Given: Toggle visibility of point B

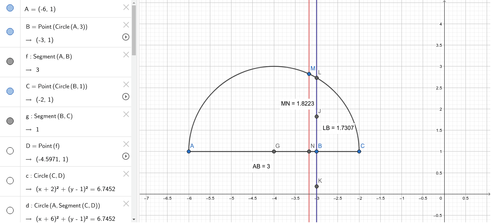Looking at the screenshot, I should pyautogui.click(x=10, y=32).
